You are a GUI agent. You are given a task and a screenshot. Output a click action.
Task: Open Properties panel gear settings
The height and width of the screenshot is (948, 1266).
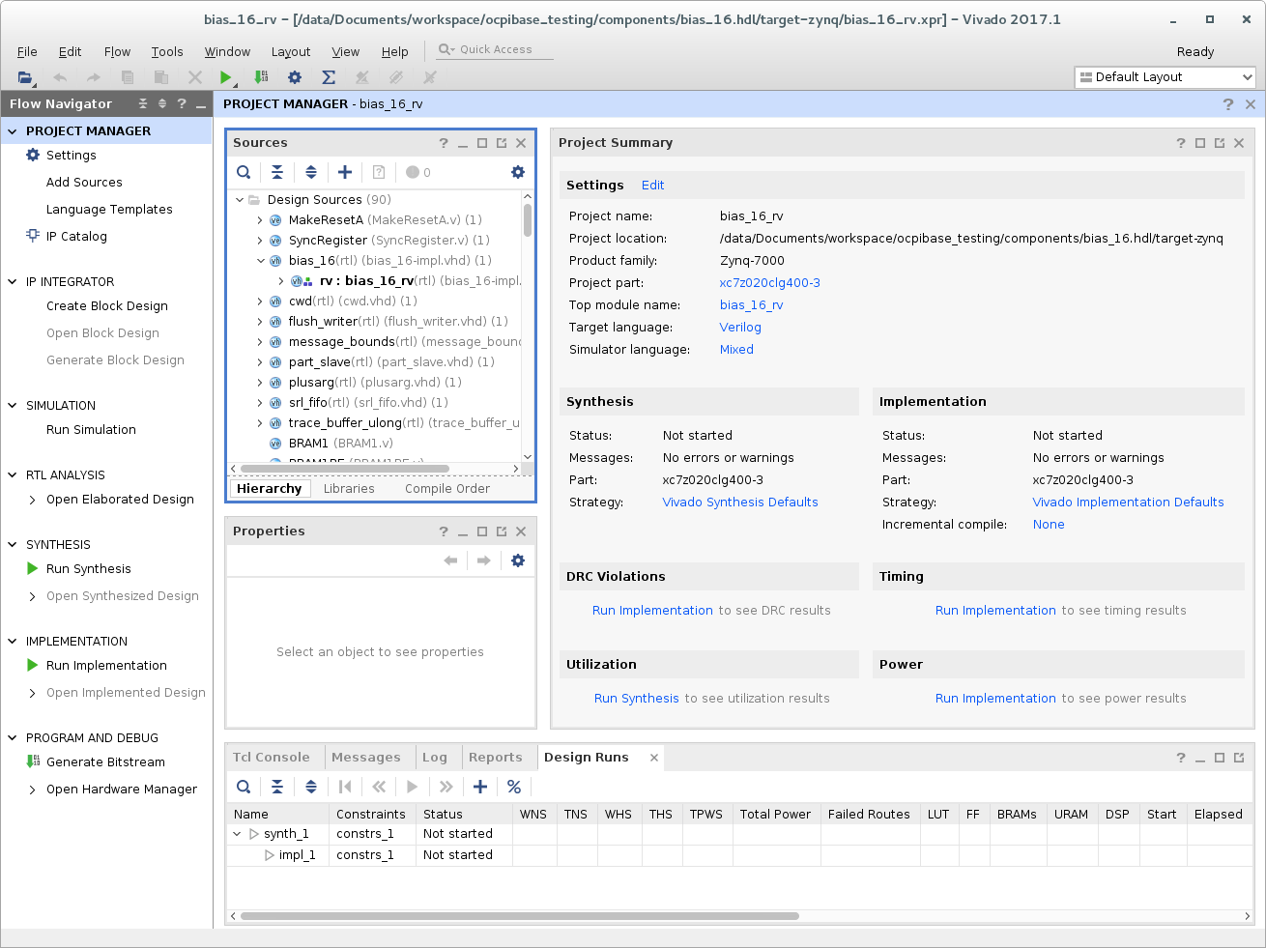518,560
